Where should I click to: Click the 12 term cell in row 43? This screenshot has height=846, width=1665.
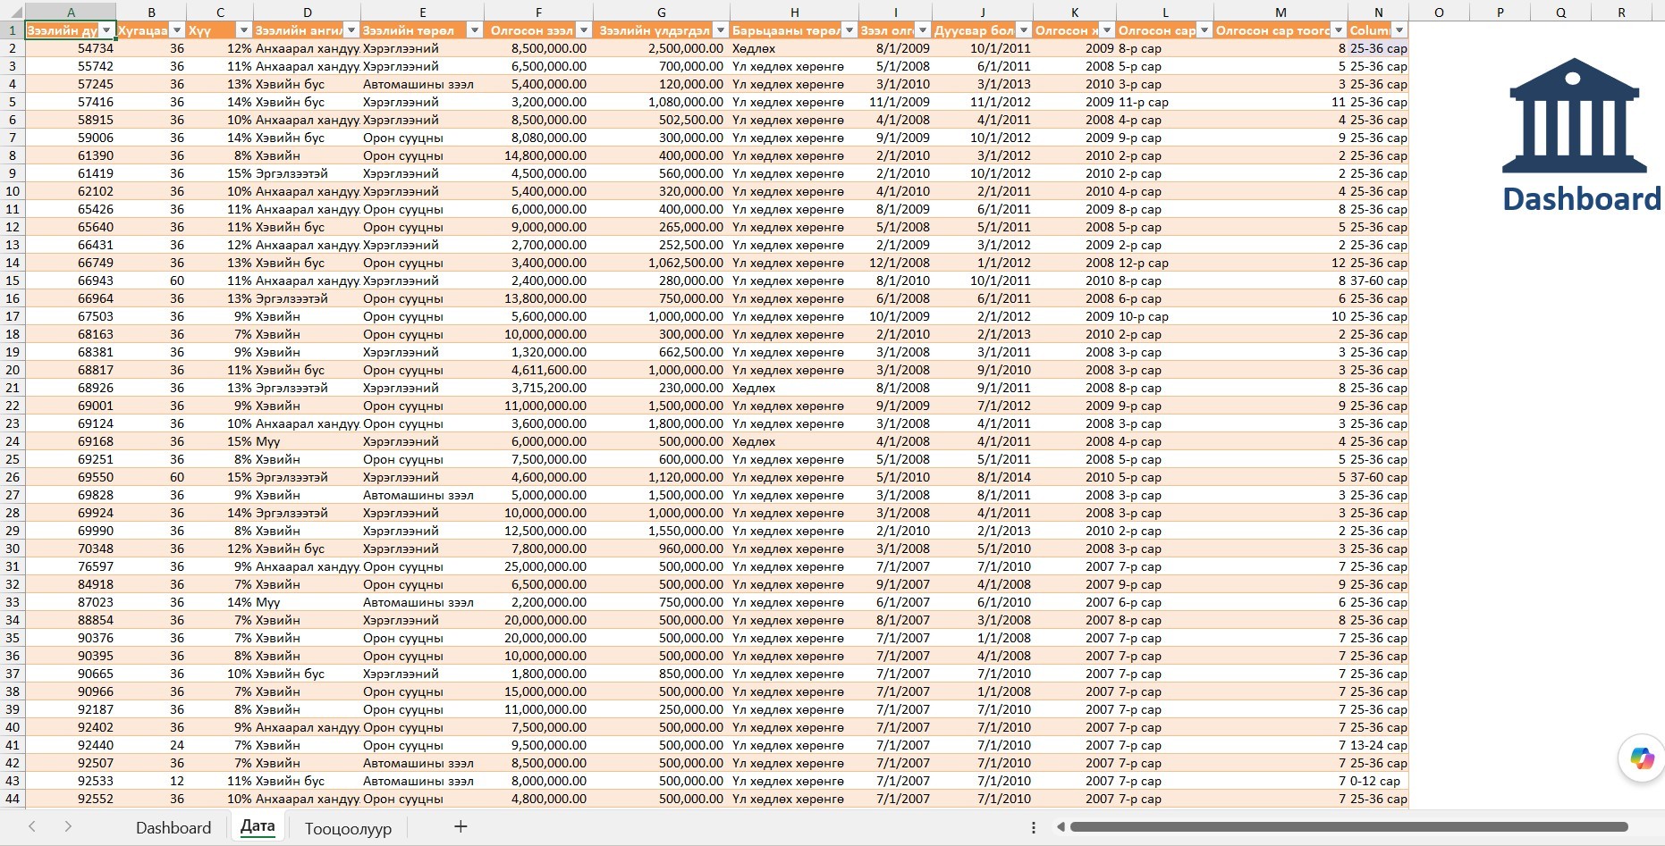pos(151,781)
